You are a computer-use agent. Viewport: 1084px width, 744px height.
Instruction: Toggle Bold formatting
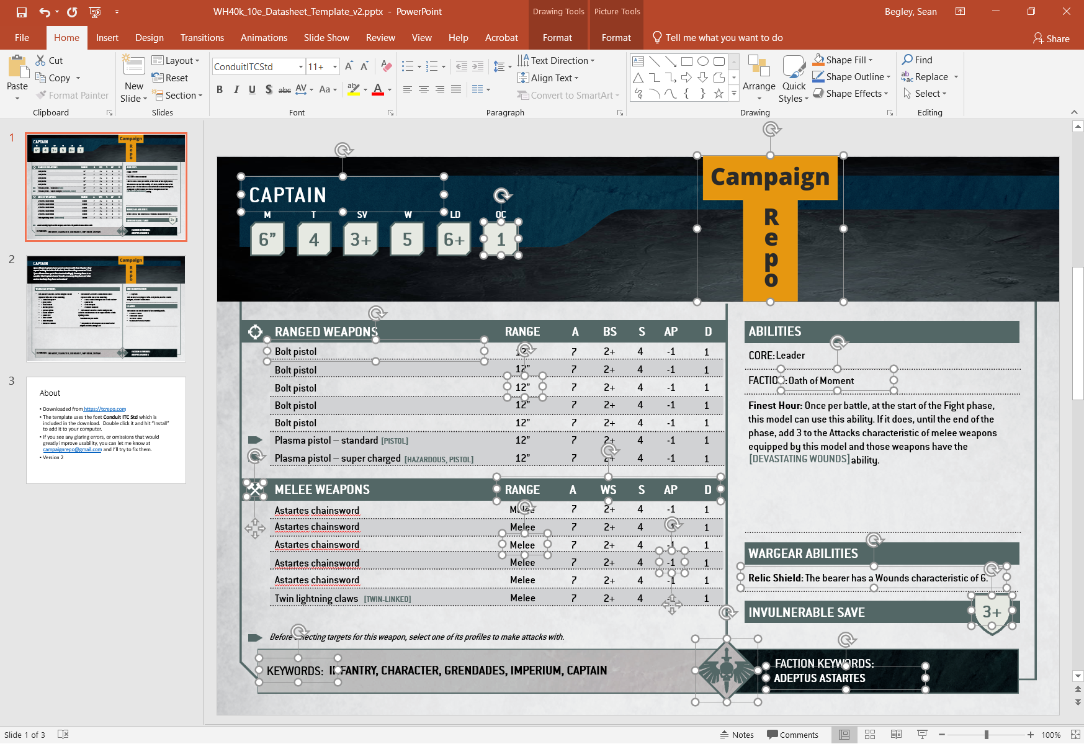click(219, 89)
